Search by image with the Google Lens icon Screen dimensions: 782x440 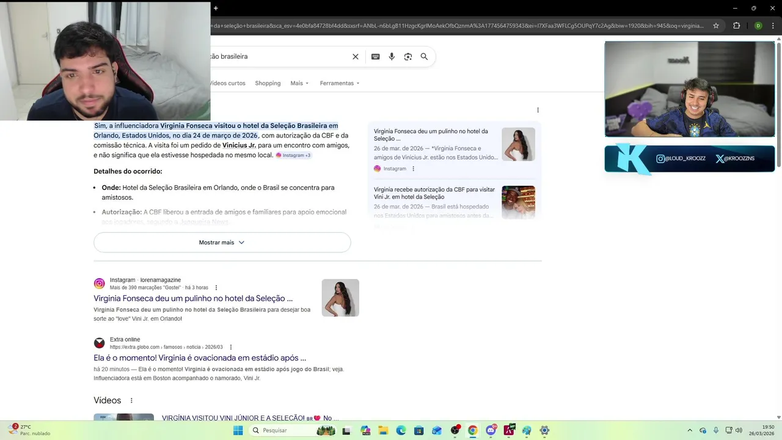point(408,57)
